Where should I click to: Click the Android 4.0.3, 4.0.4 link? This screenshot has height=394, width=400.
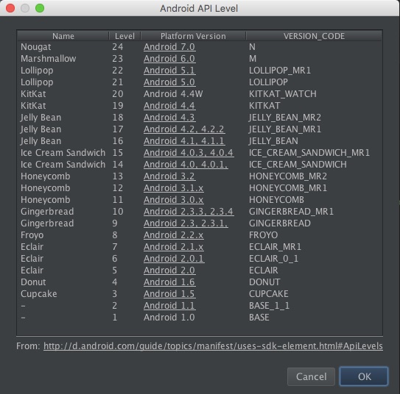tap(189, 153)
